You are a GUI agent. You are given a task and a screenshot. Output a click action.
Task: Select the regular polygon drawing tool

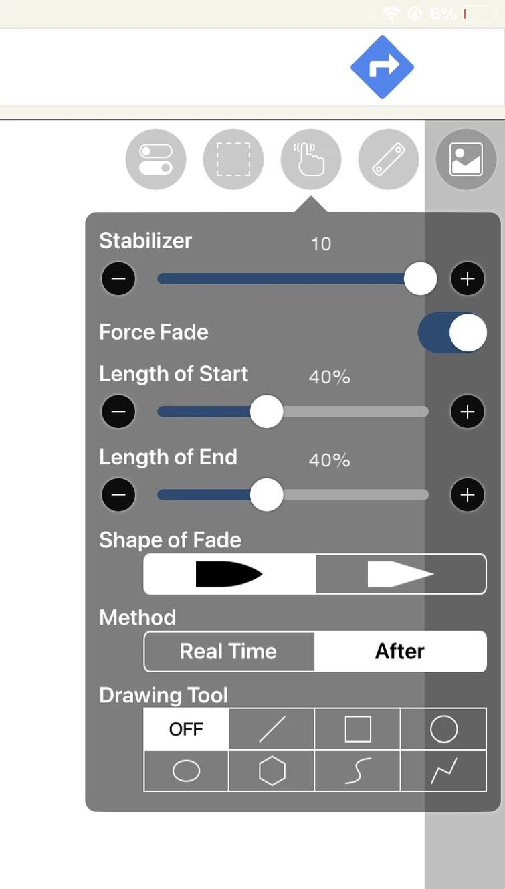(x=272, y=771)
